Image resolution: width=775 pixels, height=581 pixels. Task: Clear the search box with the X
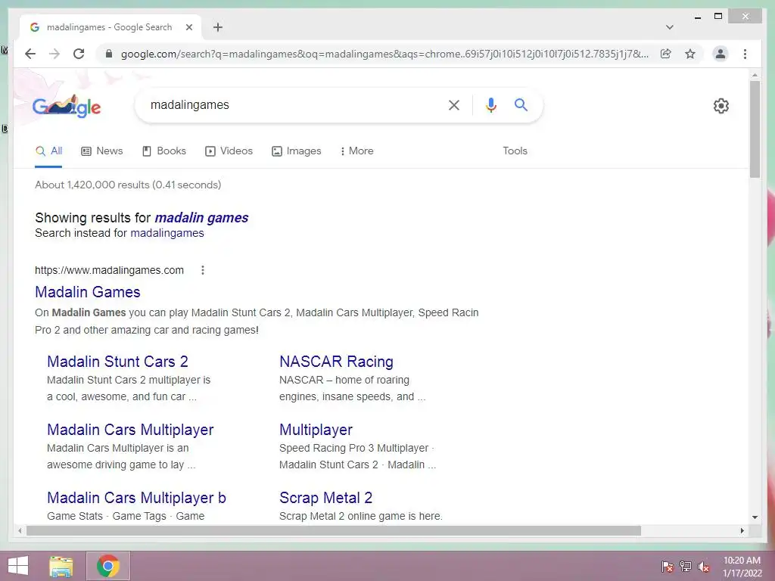[454, 104]
